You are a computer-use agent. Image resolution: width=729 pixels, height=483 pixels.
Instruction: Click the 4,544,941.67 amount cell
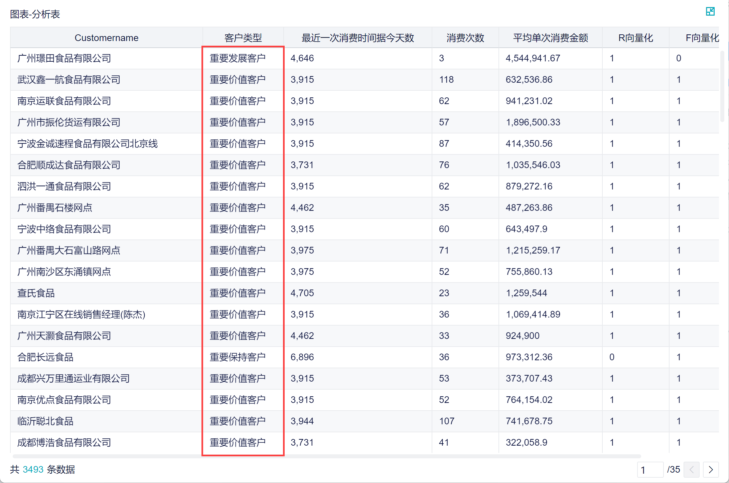(533, 58)
